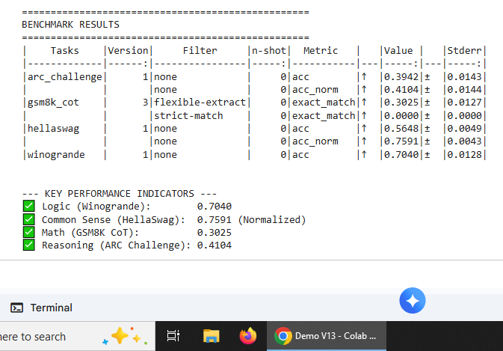The width and height of the screenshot is (503, 351).
Task: Click the 'Common Sense (HellaSwag):' label
Action: point(114,220)
